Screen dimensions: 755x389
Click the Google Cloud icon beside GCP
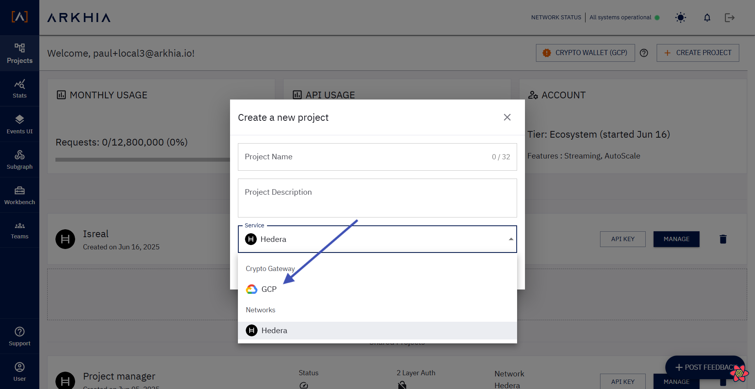click(x=252, y=289)
